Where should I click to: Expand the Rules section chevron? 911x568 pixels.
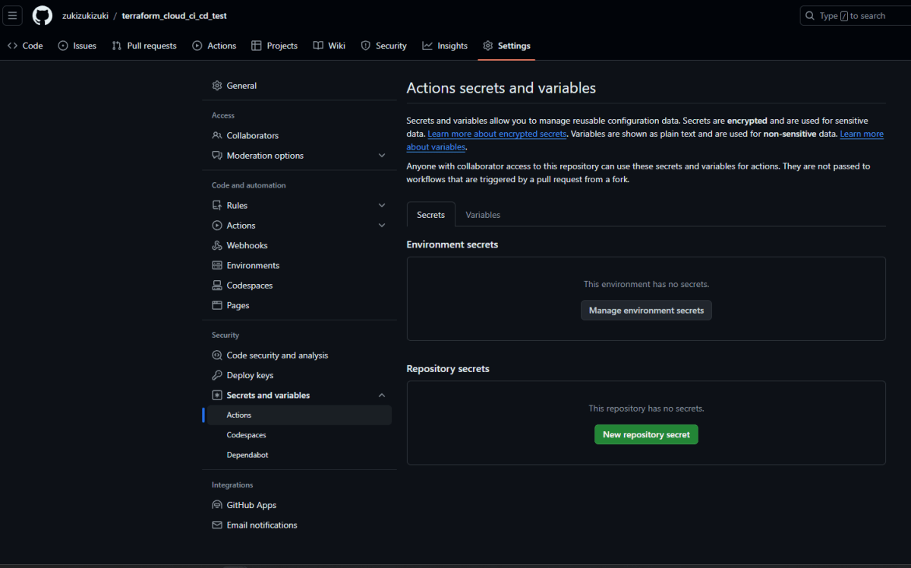point(382,206)
